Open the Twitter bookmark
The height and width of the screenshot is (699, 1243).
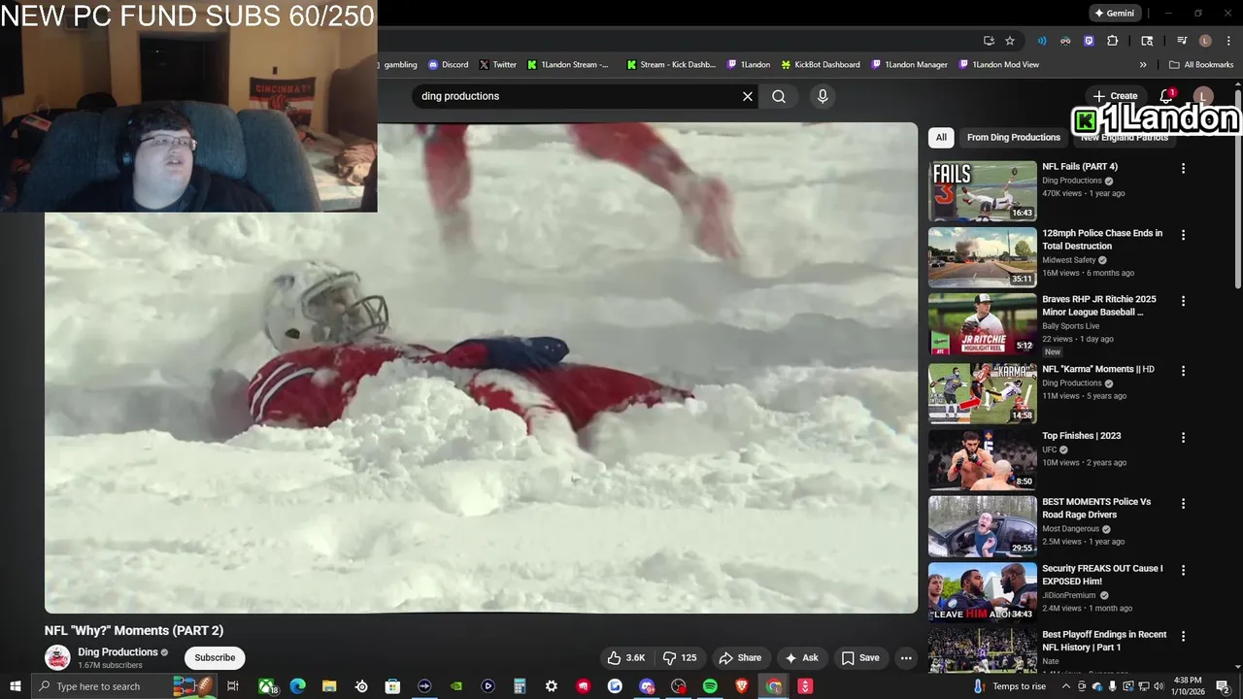(497, 65)
